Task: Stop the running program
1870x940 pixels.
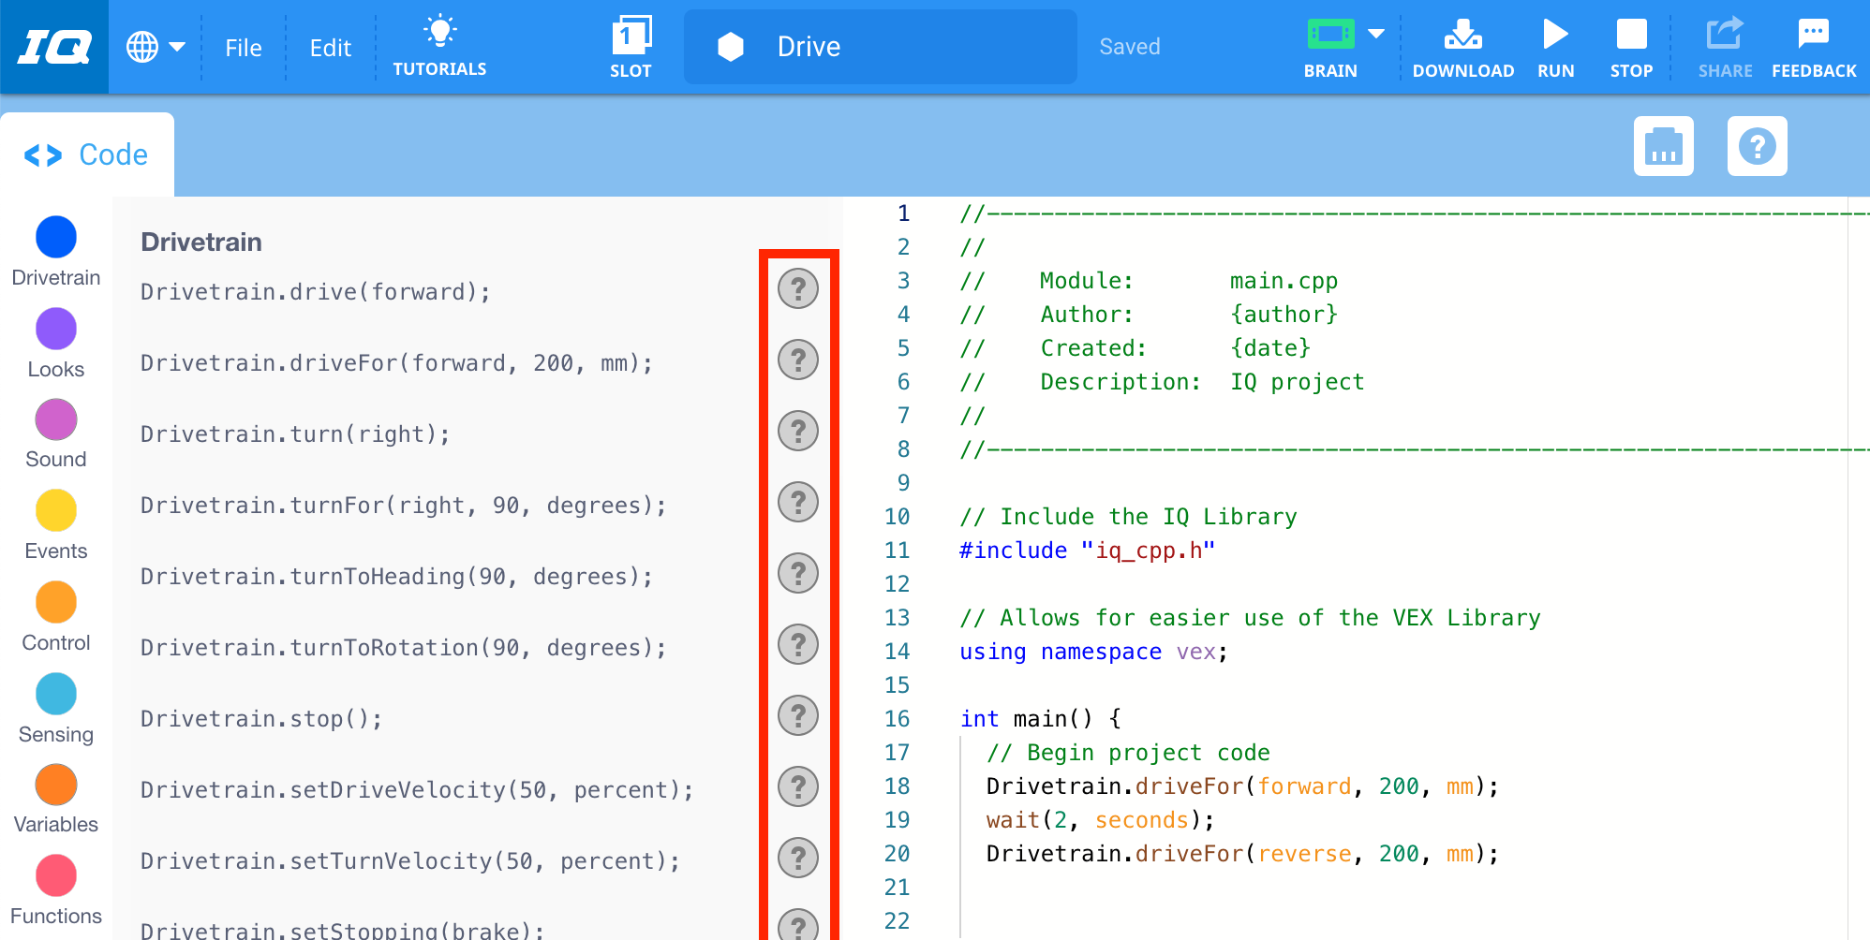Action: pyautogui.click(x=1631, y=45)
